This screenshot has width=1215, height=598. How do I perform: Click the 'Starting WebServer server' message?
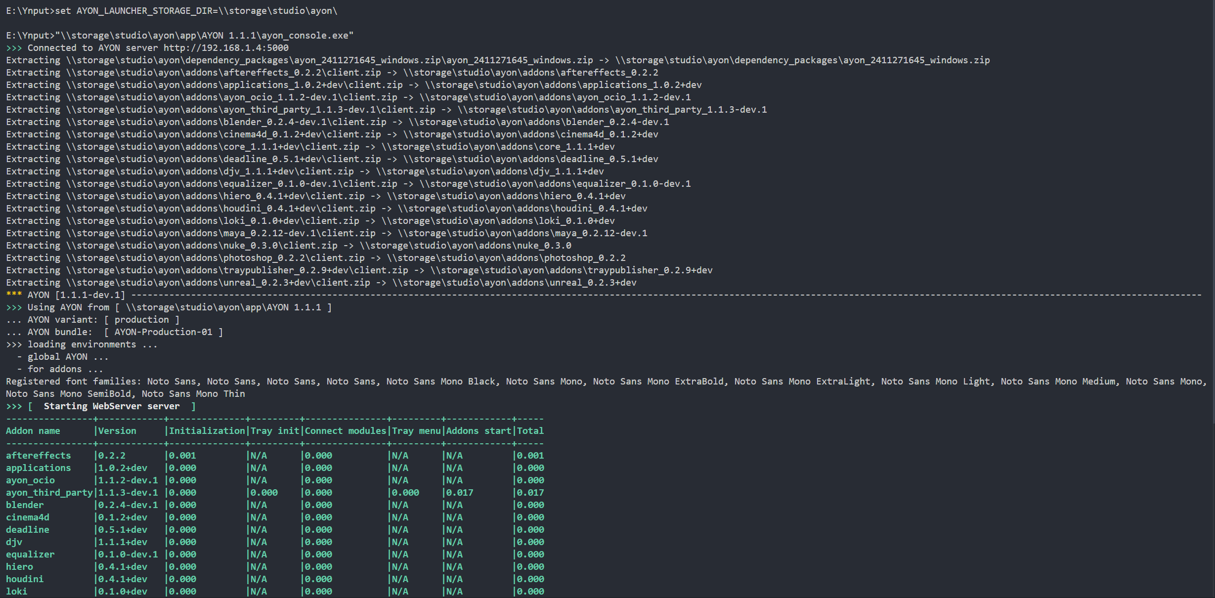pyautogui.click(x=112, y=406)
